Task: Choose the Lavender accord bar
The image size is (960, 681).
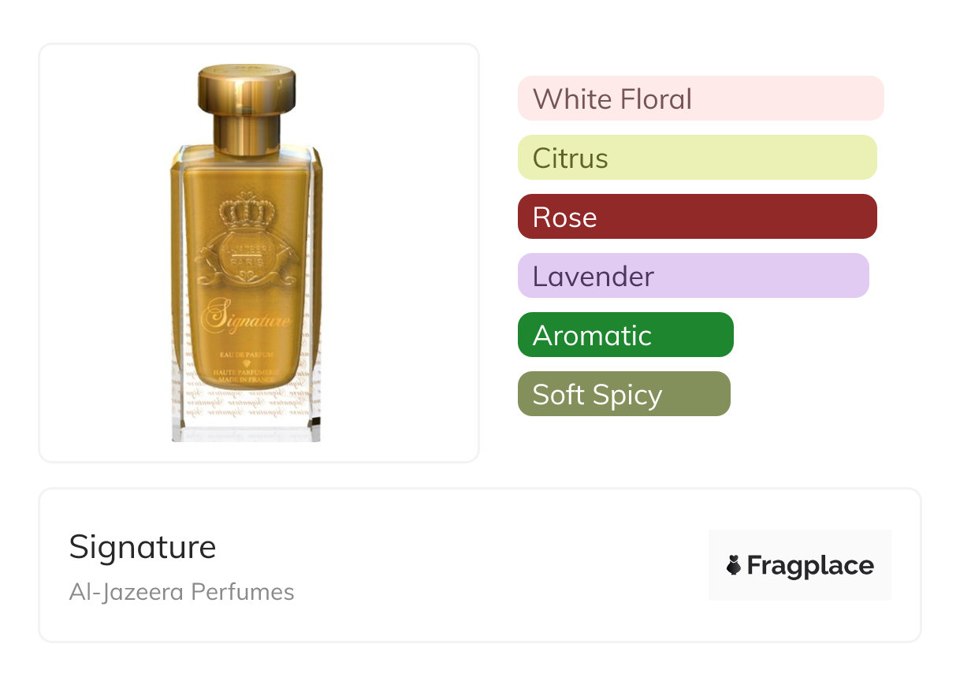Action: tap(693, 276)
